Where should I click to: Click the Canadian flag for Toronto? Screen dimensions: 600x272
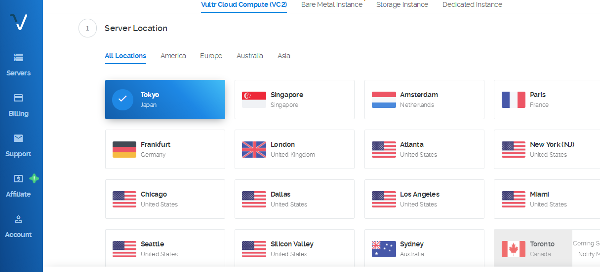pyautogui.click(x=514, y=249)
